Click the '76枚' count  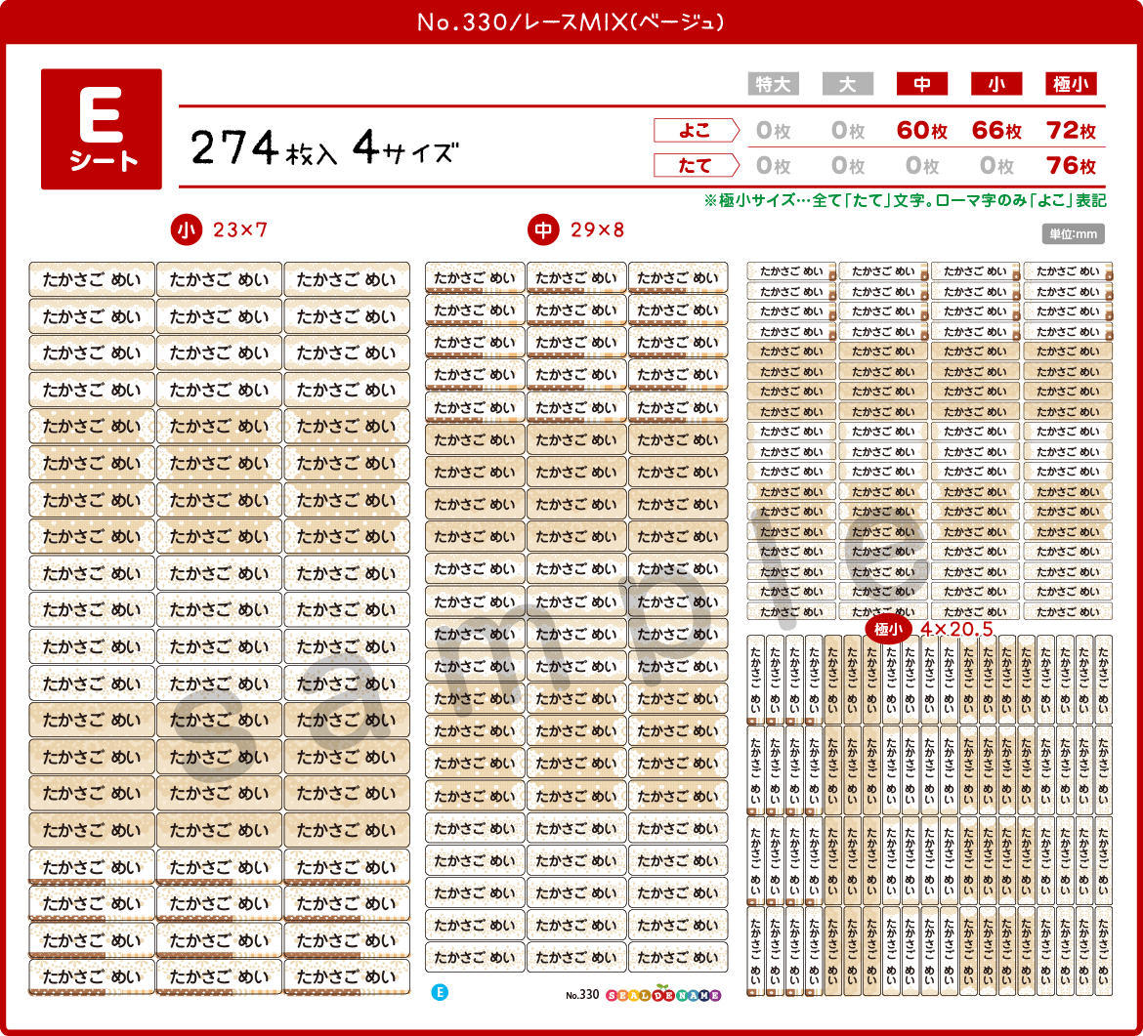pos(1071,165)
